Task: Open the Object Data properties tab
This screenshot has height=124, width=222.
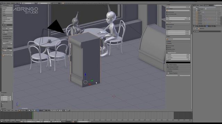Action: click(208, 26)
